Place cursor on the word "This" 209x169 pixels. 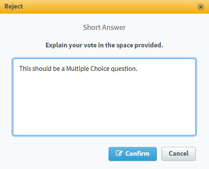click(25, 69)
